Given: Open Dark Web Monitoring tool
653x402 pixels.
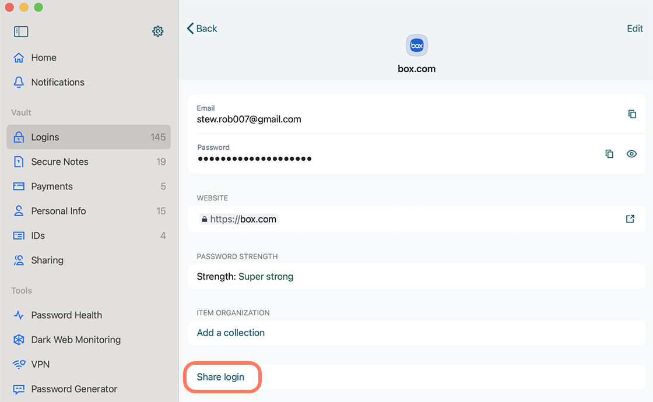Looking at the screenshot, I should (89, 340).
